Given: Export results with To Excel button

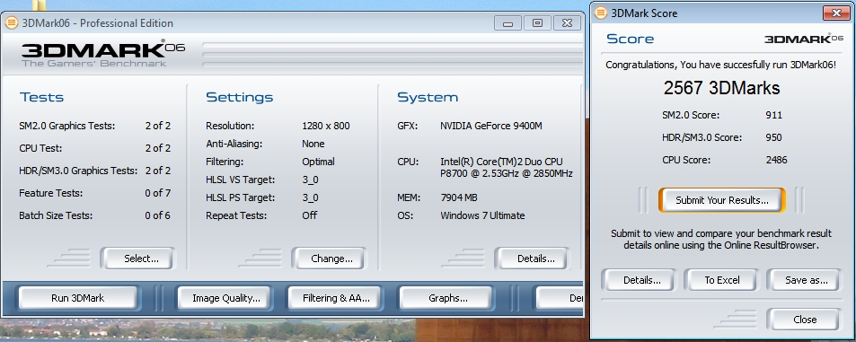Looking at the screenshot, I should (x=720, y=280).
